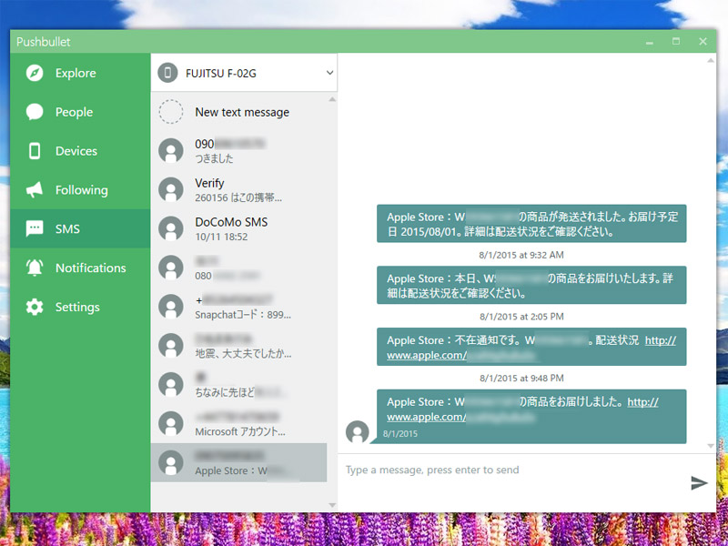Screen dimensions: 728x546
Task: Start a New text message
Action: 239,112
